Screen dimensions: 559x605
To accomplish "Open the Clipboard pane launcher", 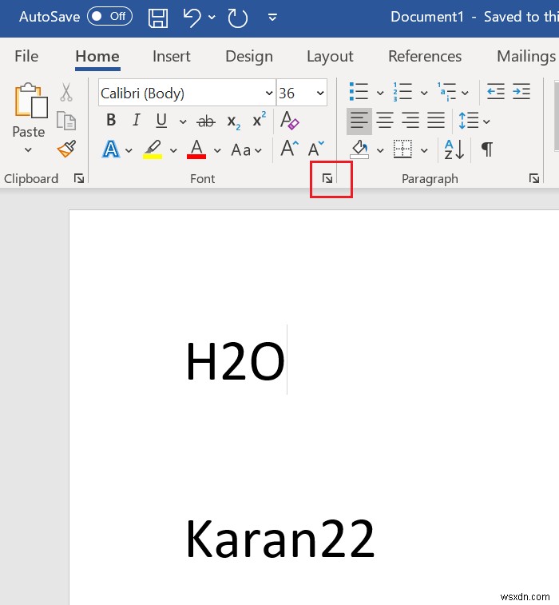I will 79,178.
